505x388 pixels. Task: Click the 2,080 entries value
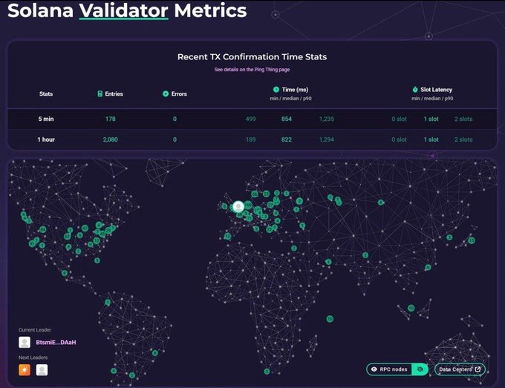pos(111,139)
